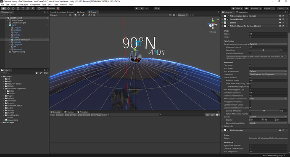Image resolution: width=290 pixels, height=157 pixels.
Task: Open Raycast Ground Mask dropdown
Action: click(268, 123)
